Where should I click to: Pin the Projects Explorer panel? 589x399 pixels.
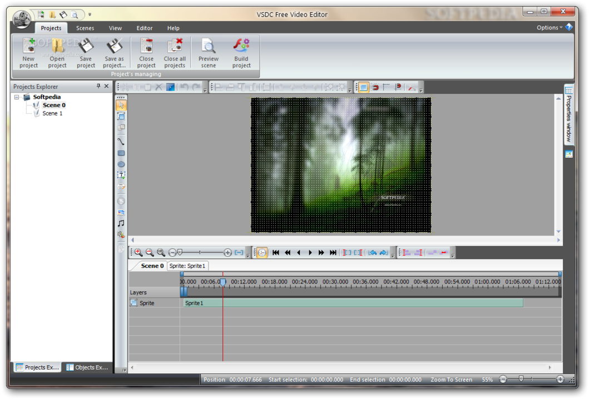click(x=98, y=86)
